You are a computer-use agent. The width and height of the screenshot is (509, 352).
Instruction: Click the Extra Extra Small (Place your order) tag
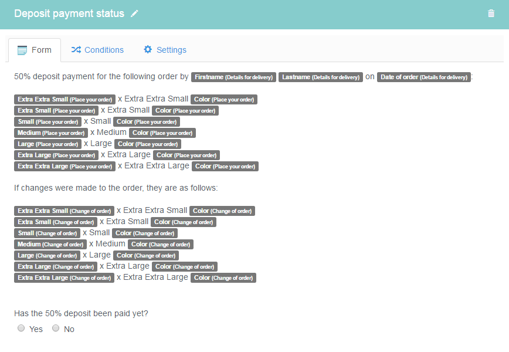click(65, 99)
